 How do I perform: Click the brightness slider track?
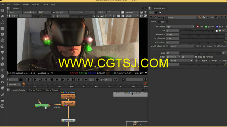coord(202,38)
